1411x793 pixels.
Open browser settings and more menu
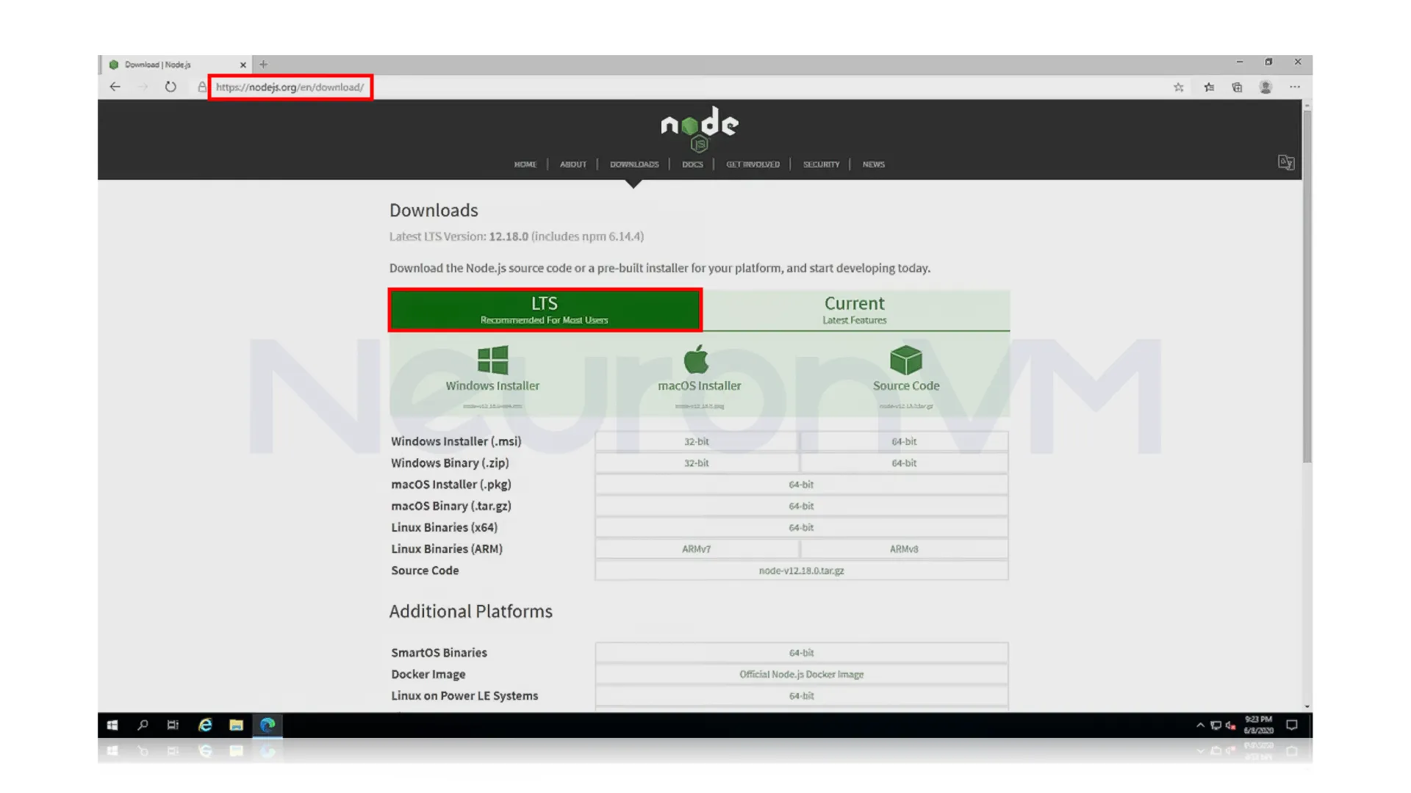[1295, 87]
